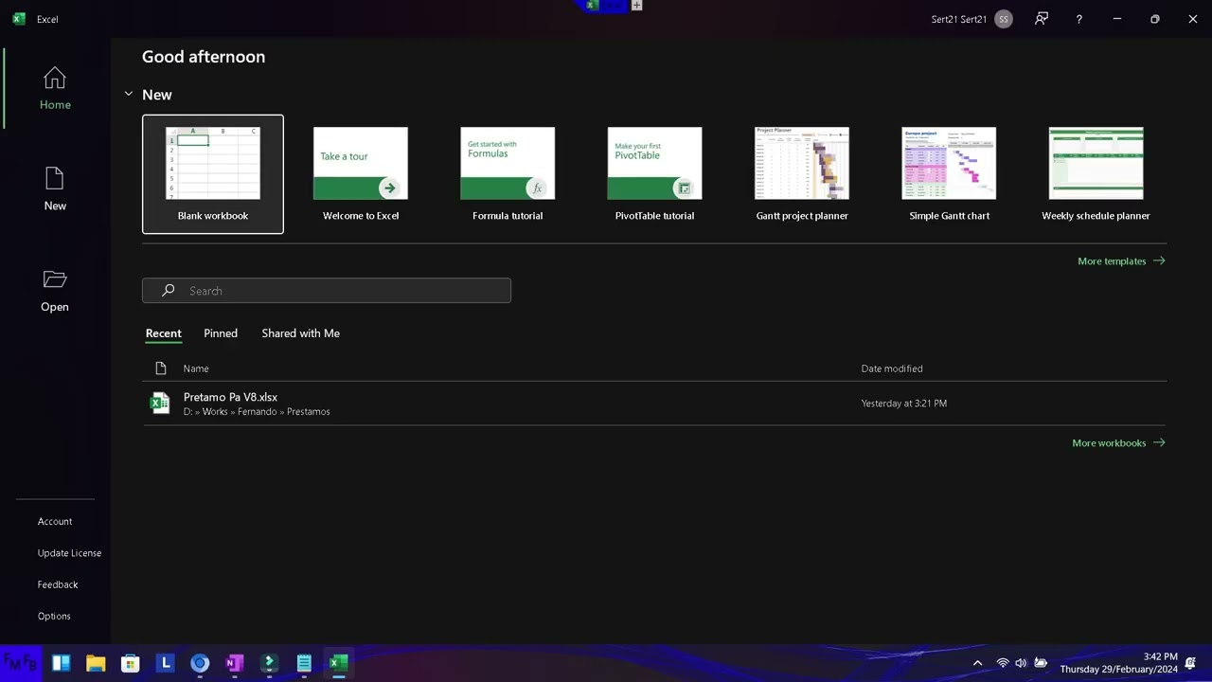
Task: Click the battery icon in system tray
Action: pyautogui.click(x=1041, y=663)
